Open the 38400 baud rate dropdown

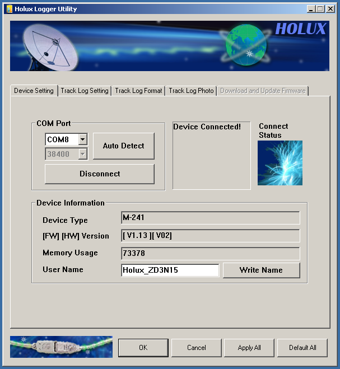pyautogui.click(x=83, y=154)
